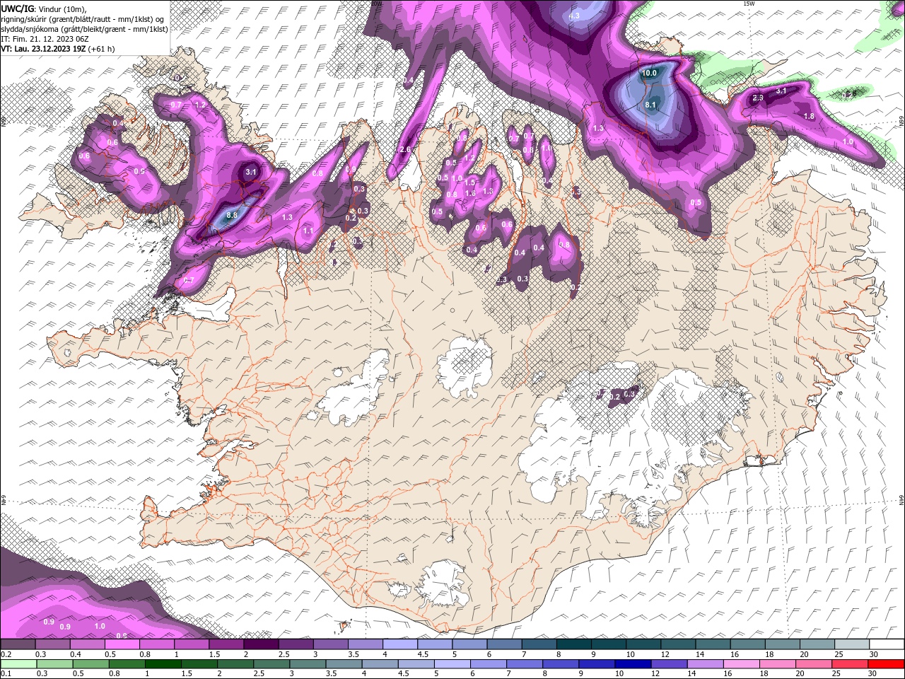Image resolution: width=905 pixels, height=679 pixels.
Task: Click the '2.6' value label
Action: pos(405,150)
